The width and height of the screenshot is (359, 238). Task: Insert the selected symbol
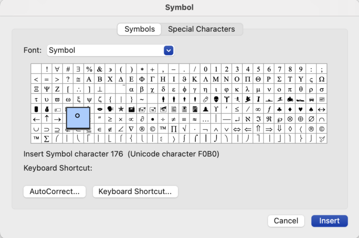[x=330, y=221]
